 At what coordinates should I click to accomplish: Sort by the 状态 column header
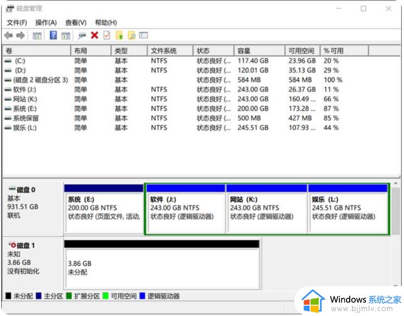pyautogui.click(x=213, y=50)
